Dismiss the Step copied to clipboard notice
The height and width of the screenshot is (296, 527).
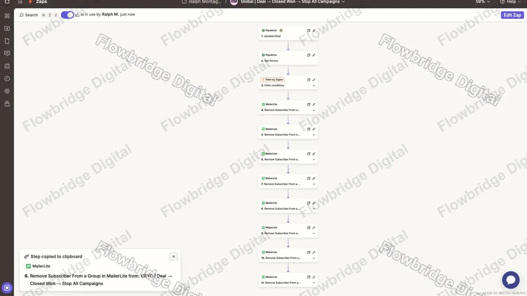(174, 256)
